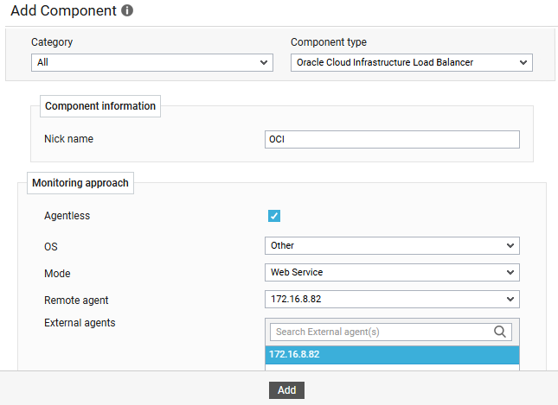Image resolution: width=558 pixels, height=405 pixels.
Task: Expand the Mode dropdown showing Web Service
Action: pos(392,272)
